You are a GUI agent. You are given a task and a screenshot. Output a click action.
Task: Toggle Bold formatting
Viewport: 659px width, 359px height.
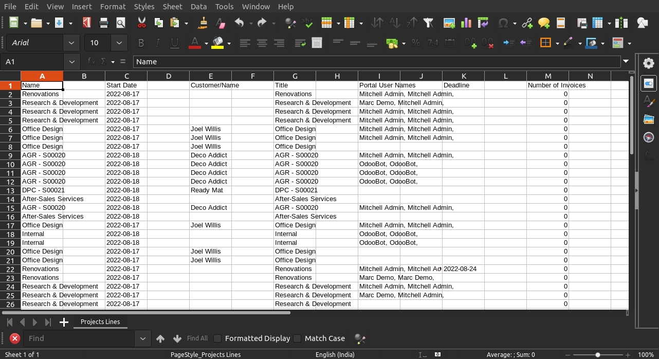tap(141, 43)
